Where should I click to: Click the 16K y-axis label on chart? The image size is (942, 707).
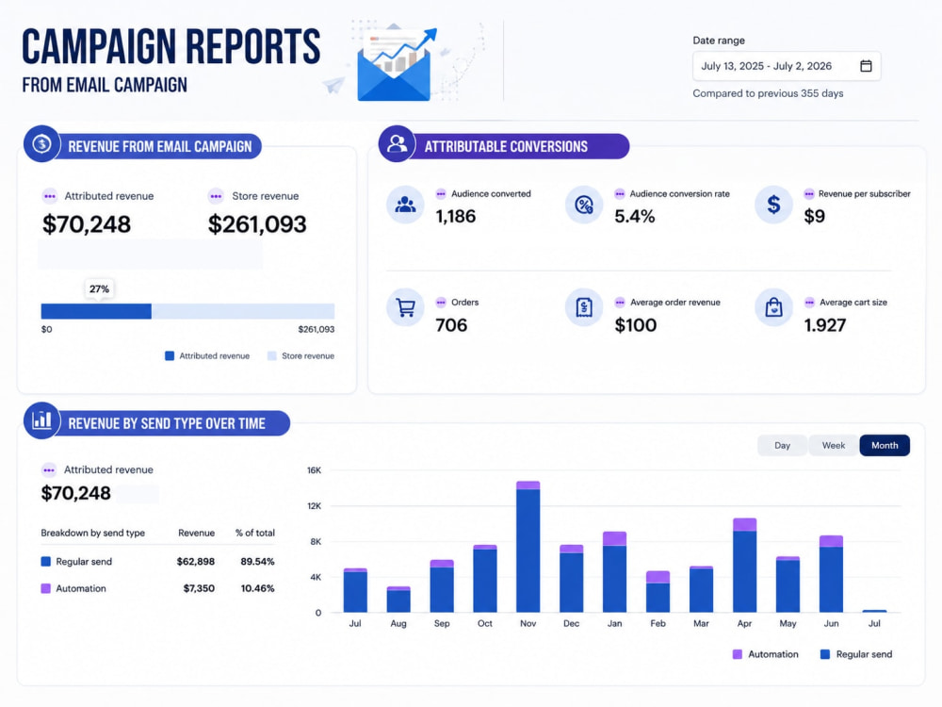tap(315, 470)
